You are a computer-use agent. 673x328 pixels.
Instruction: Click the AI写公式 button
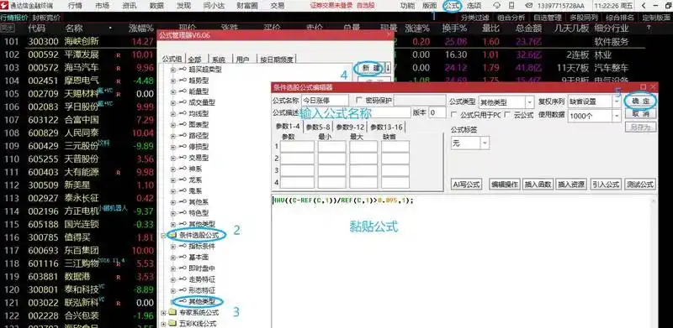[x=467, y=185]
